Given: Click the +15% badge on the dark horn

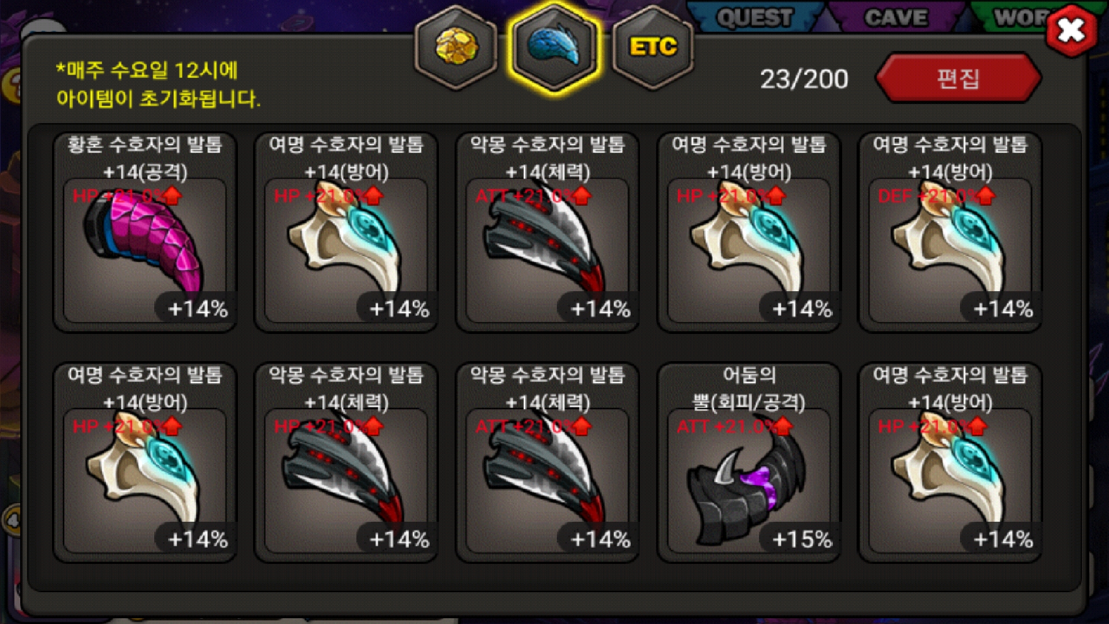Looking at the screenshot, I should coord(802,539).
